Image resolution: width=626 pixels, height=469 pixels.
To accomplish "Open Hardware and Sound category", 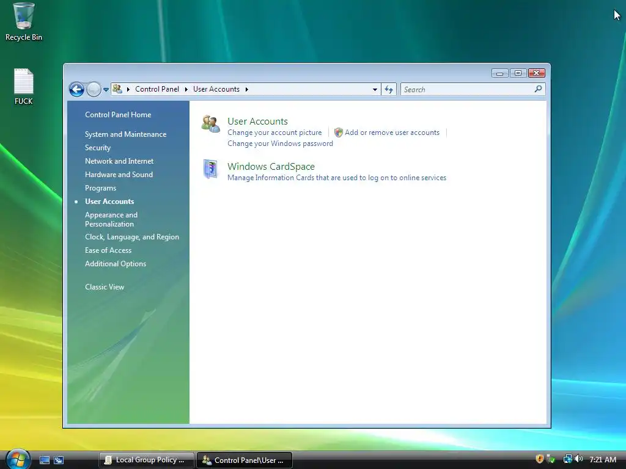I will (x=119, y=175).
